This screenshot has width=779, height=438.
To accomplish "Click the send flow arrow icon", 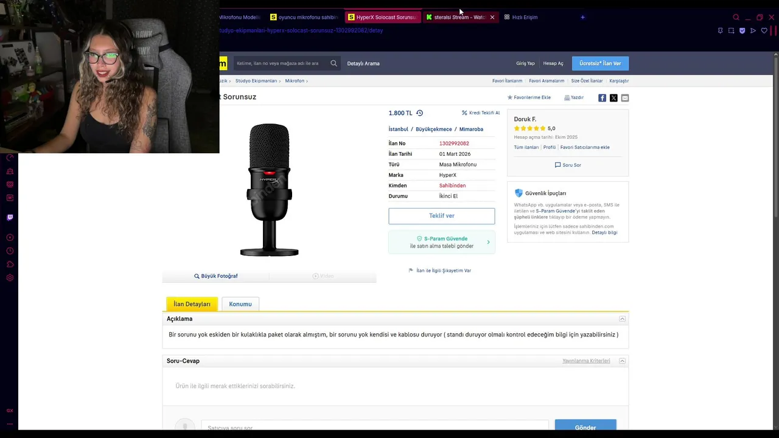I will coord(753,30).
